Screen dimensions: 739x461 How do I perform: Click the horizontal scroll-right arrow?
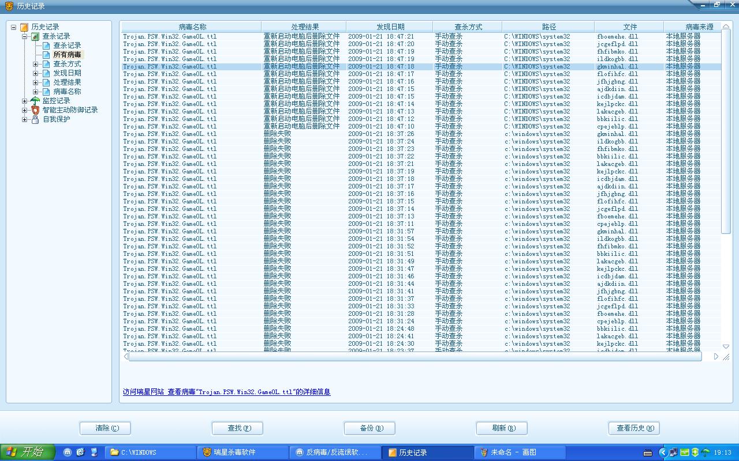[x=716, y=357]
